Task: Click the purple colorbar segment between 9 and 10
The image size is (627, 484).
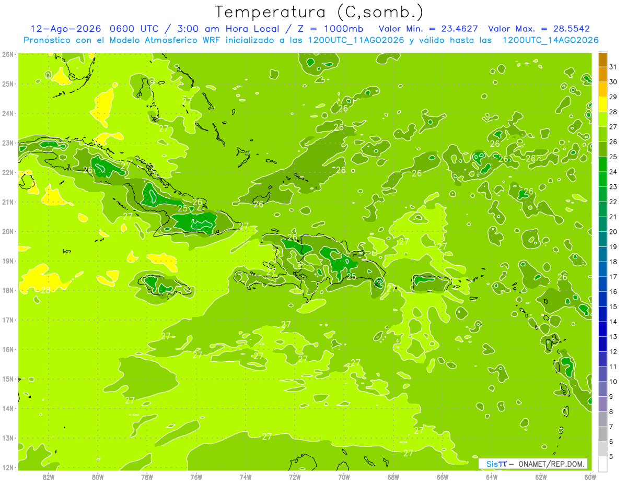Action: 602,389
